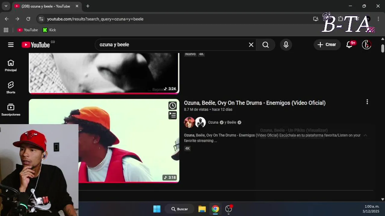Viewport: 385px width, 216px height.
Task: Add Enemigos to Watch Later clock icon
Action: pyautogui.click(x=172, y=106)
